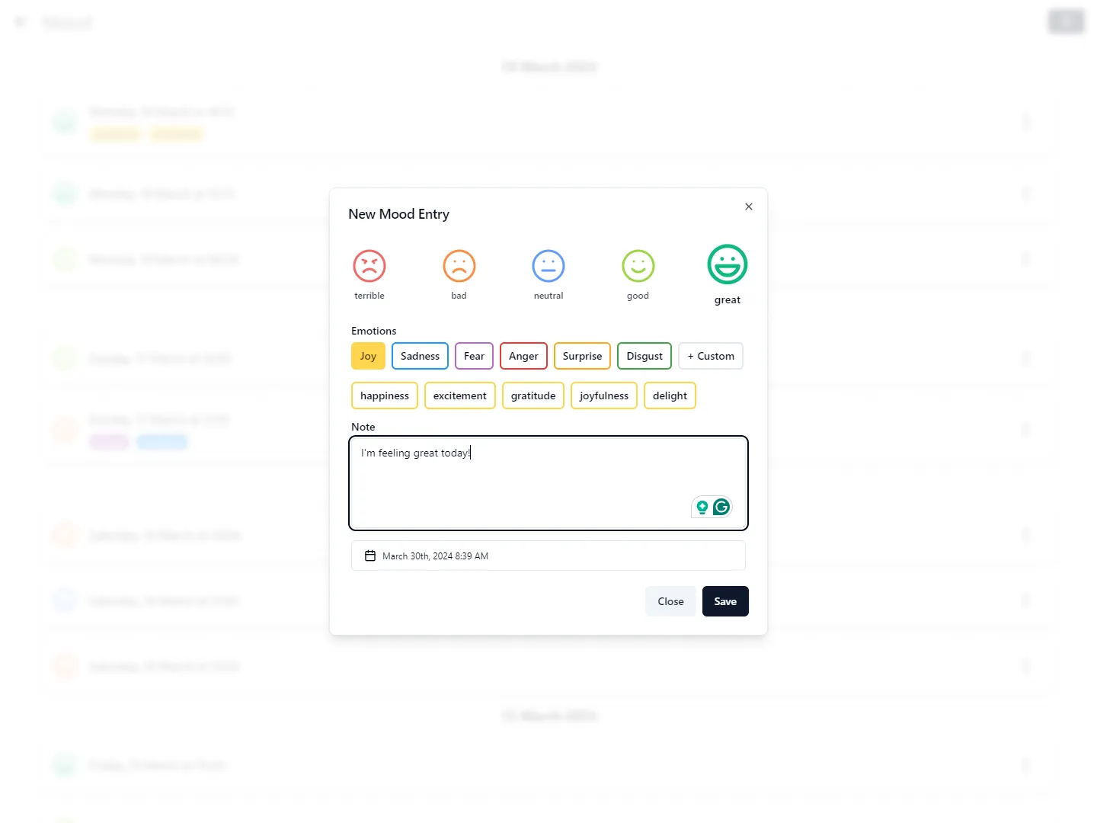Image resolution: width=1097 pixels, height=823 pixels.
Task: Select the bad mood face
Action: tap(459, 266)
